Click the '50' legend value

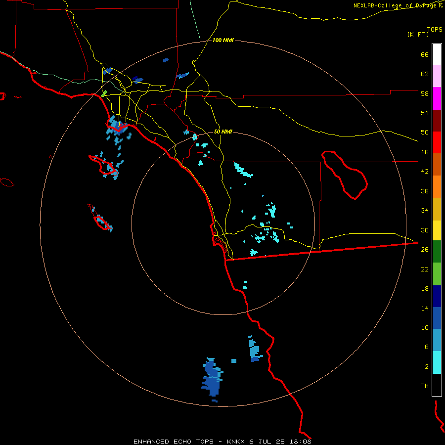(425, 133)
